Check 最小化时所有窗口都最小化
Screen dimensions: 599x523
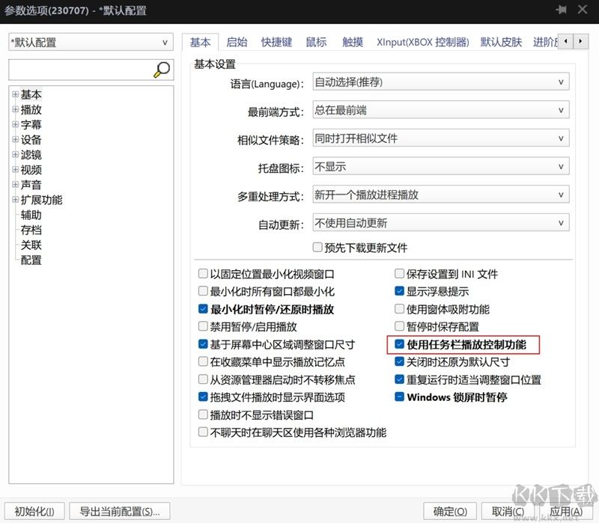click(x=203, y=291)
